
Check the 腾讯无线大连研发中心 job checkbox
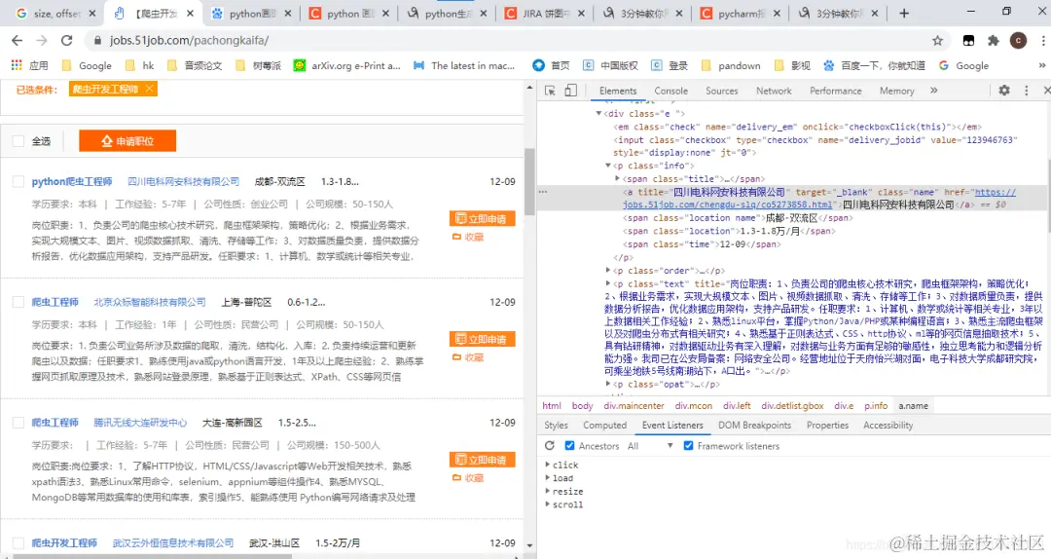(x=18, y=423)
